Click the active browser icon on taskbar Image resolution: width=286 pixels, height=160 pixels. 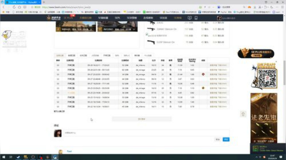pos(55,157)
